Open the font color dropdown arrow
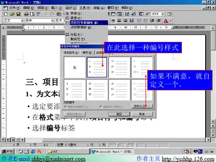 (171, 21)
